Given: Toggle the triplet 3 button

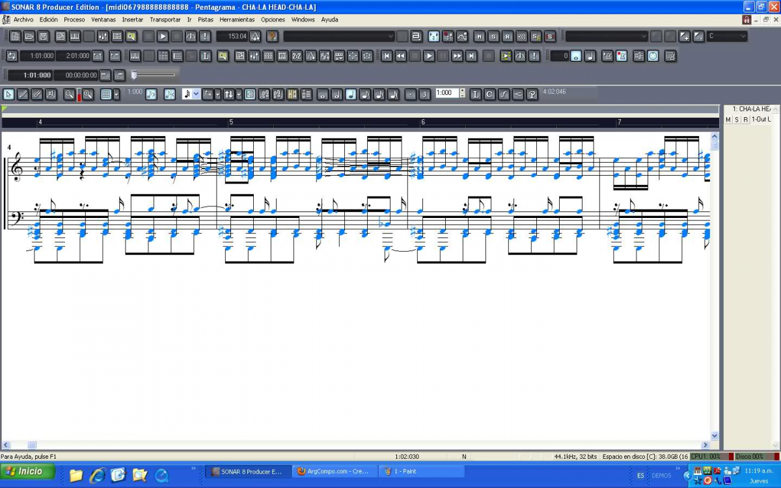Looking at the screenshot, I should click(425, 94).
